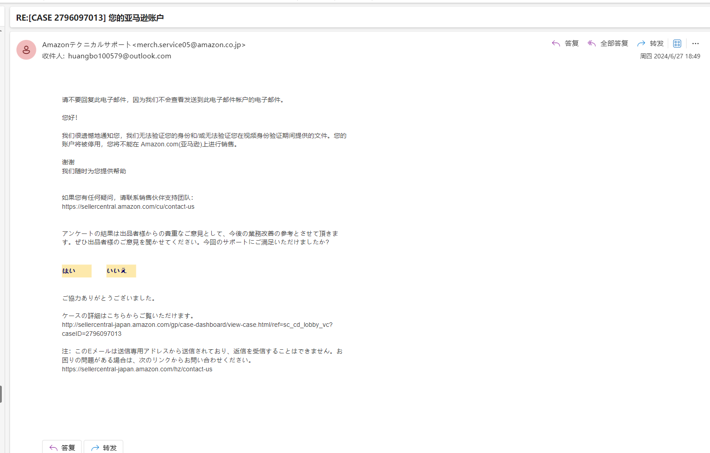710x453 pixels.
Task: Click recipient huangbo100579@outlook.com
Action: (x=120, y=56)
